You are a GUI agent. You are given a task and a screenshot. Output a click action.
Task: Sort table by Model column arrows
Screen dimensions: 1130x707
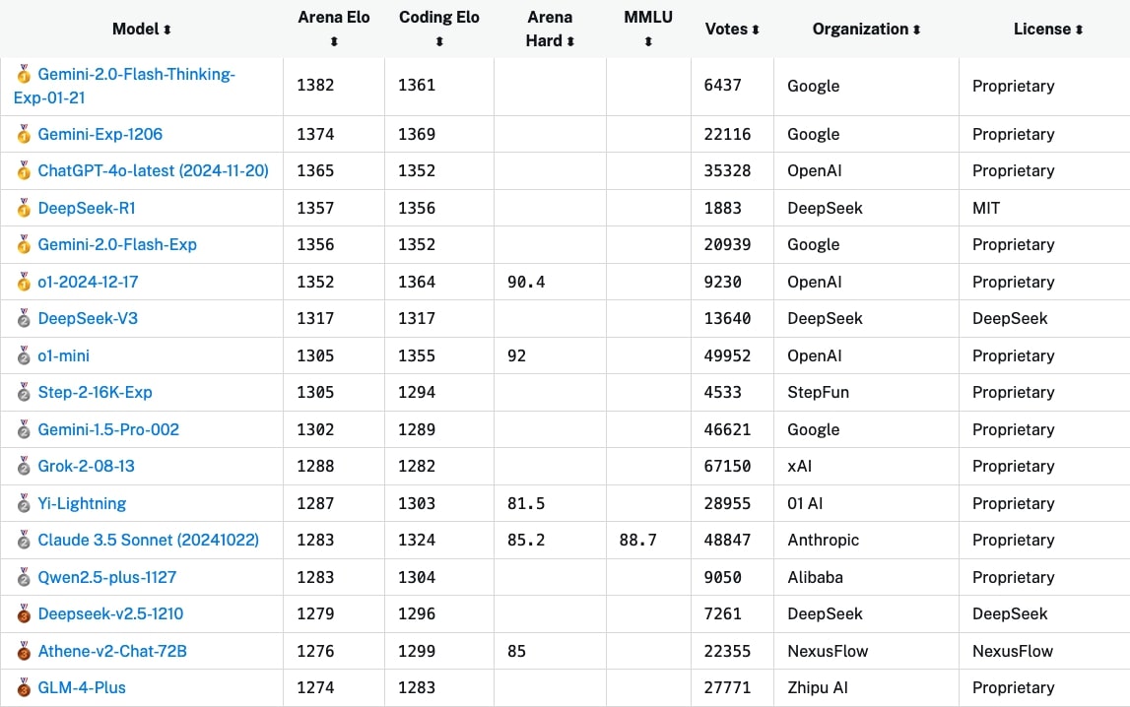pos(167,31)
